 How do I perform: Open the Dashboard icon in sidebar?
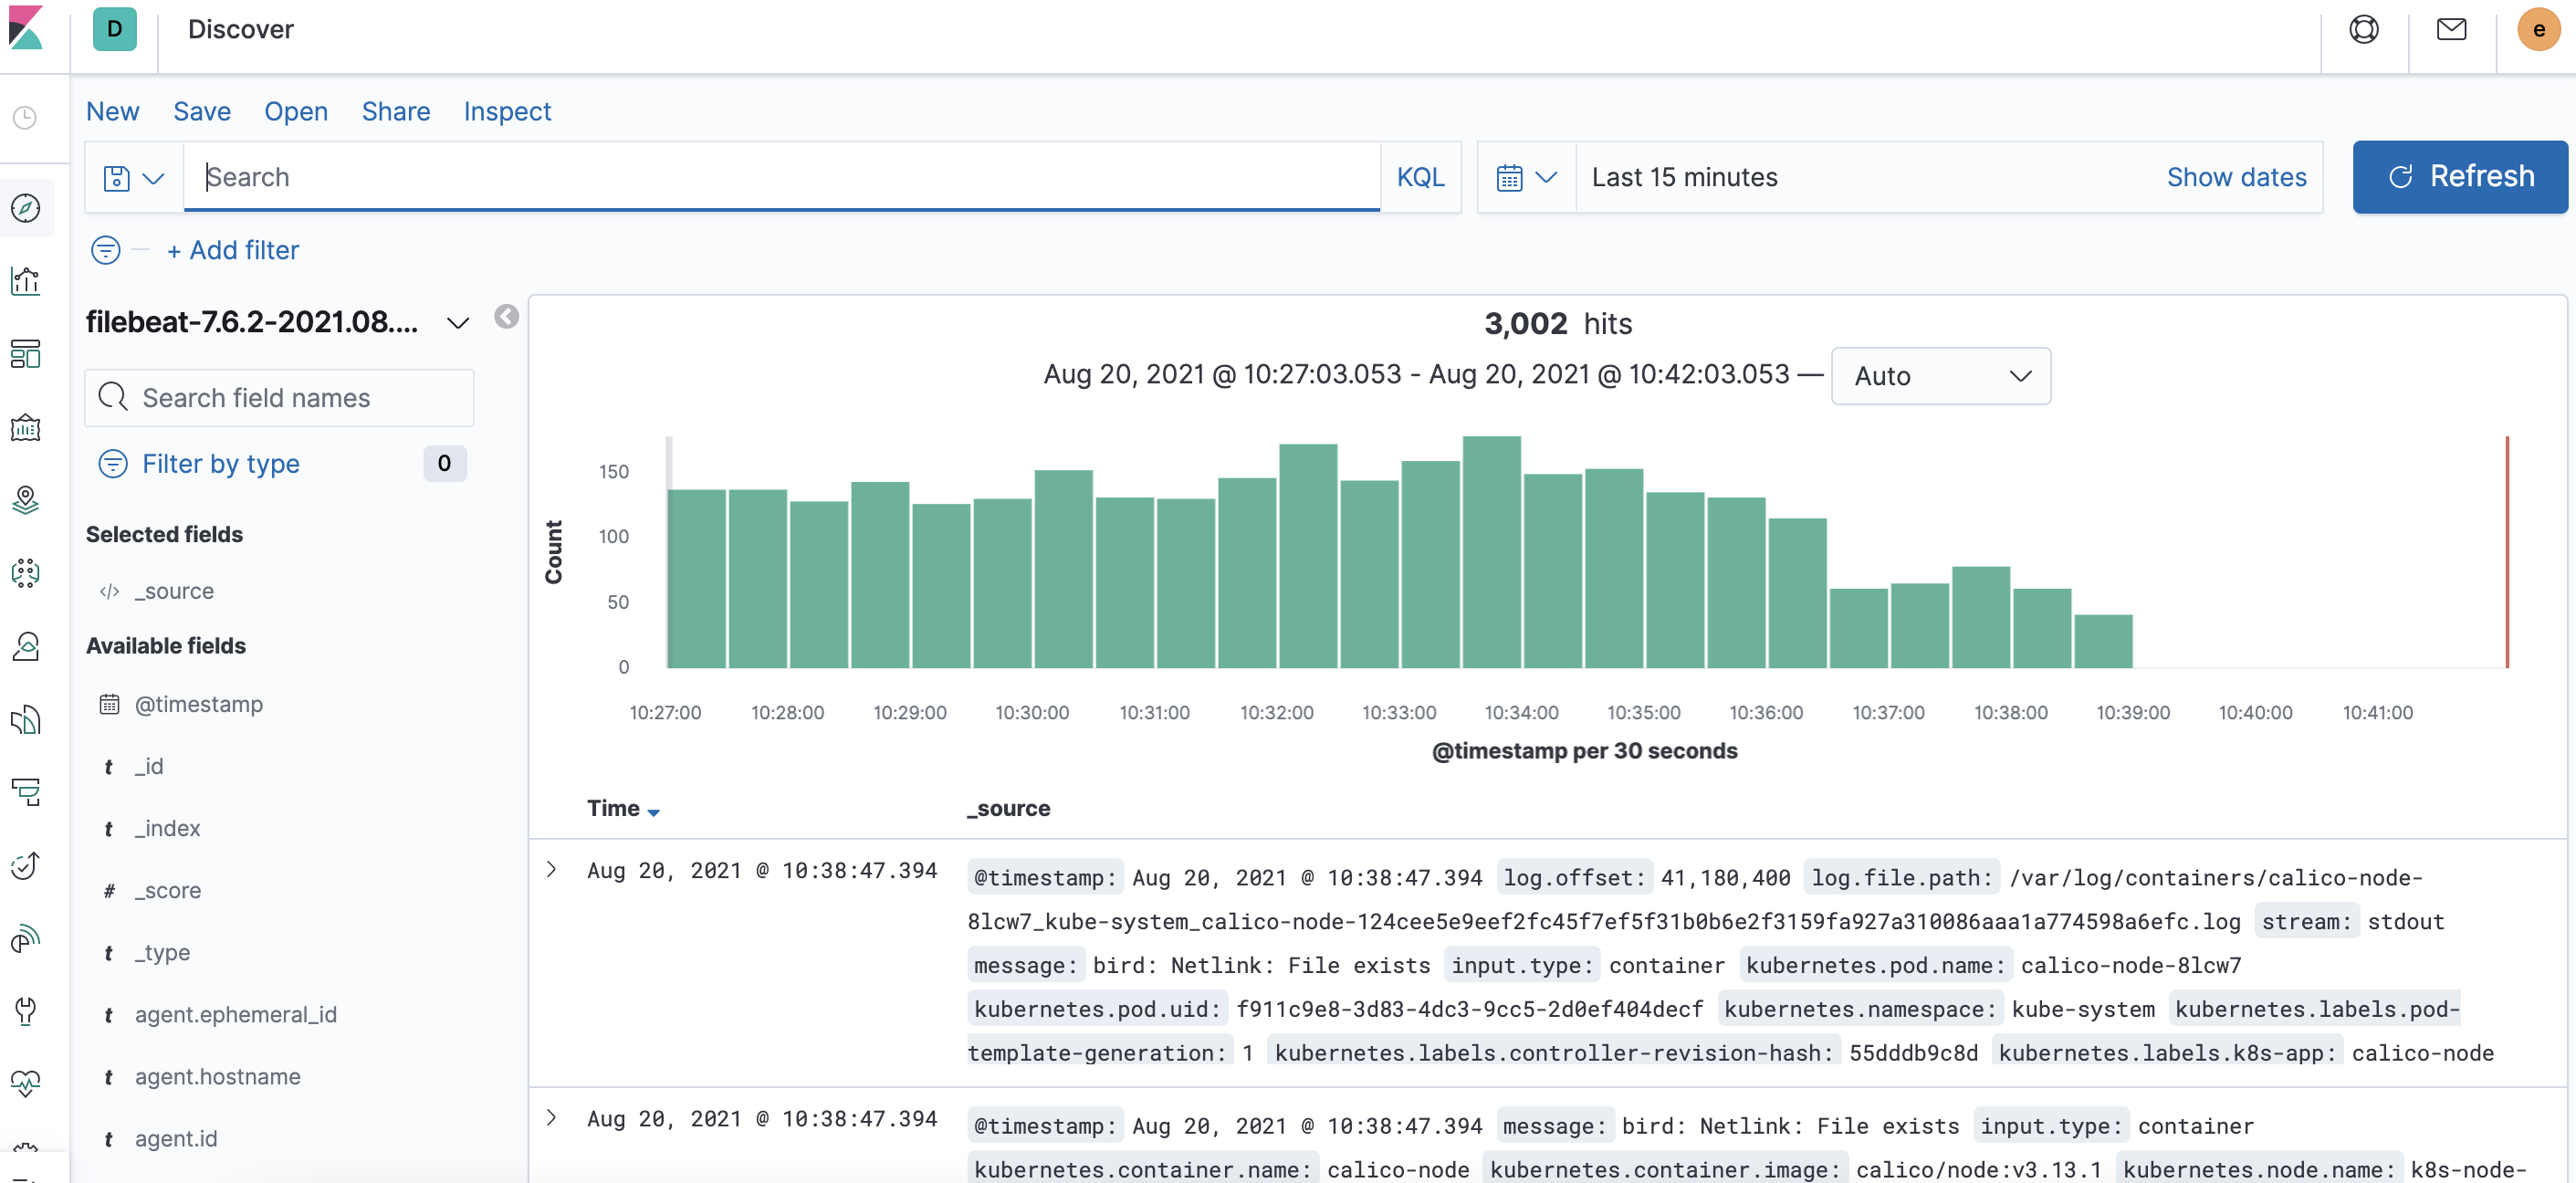25,354
